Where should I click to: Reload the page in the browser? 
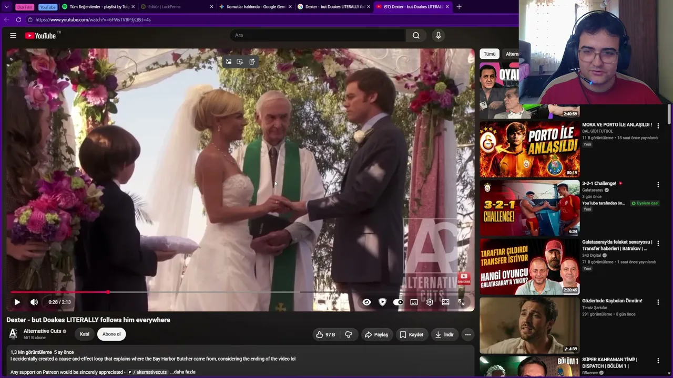[x=18, y=19]
